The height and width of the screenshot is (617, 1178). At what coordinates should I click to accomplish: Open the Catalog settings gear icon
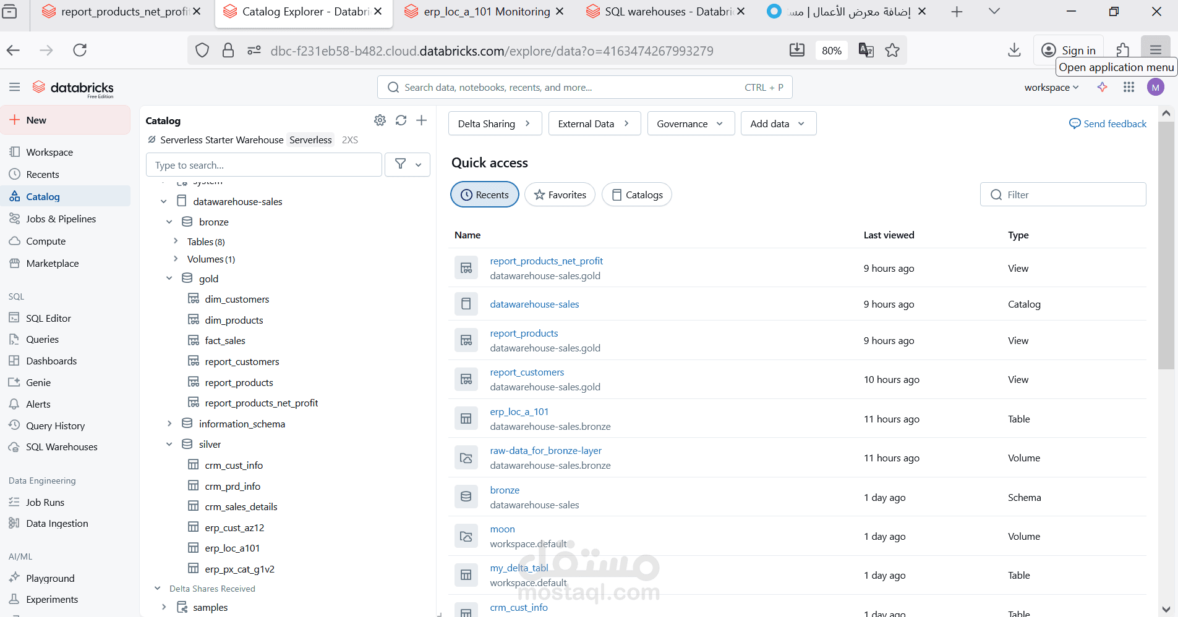tap(380, 120)
